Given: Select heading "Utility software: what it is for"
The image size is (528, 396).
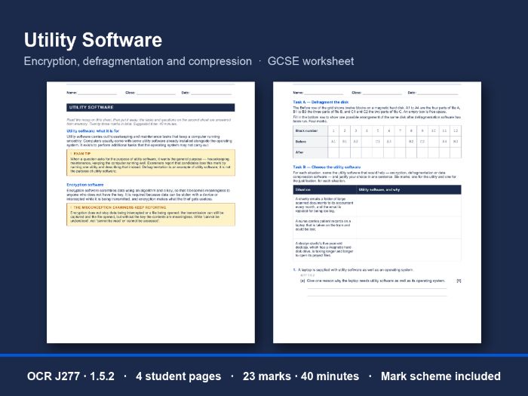Looking at the screenshot, I should 93,130.
